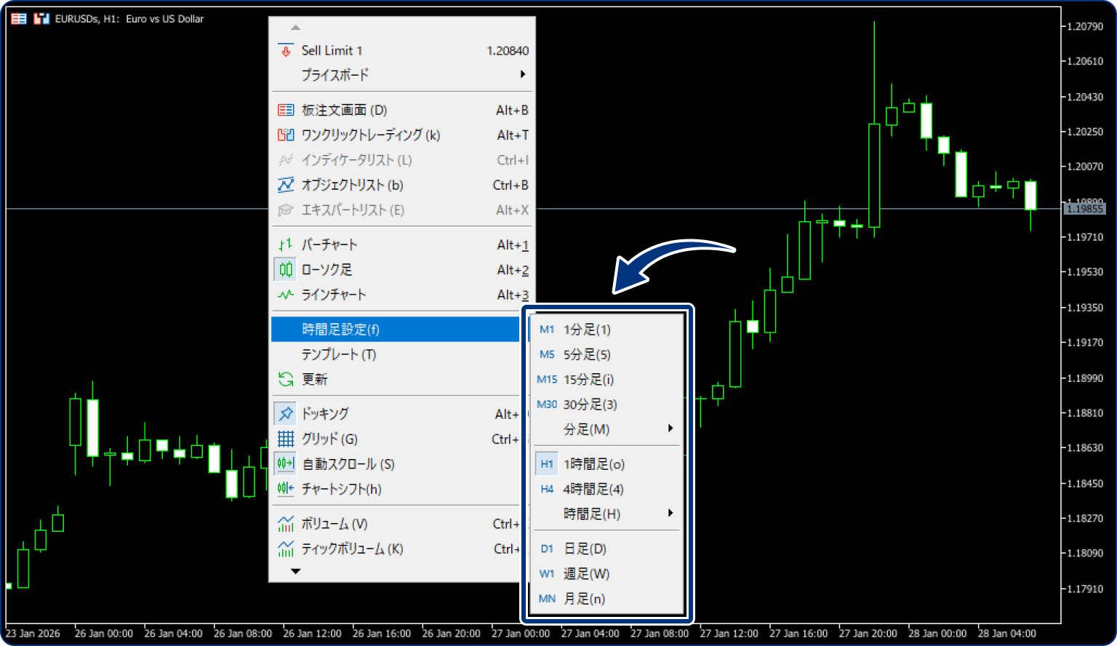This screenshot has width=1117, height=646.
Task: Select 時間足設定(f) menu item
Action: click(340, 330)
